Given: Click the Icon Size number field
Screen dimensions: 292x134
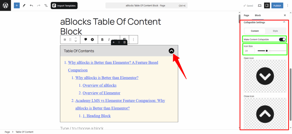Looking at the screenshot, I should click(x=249, y=51).
